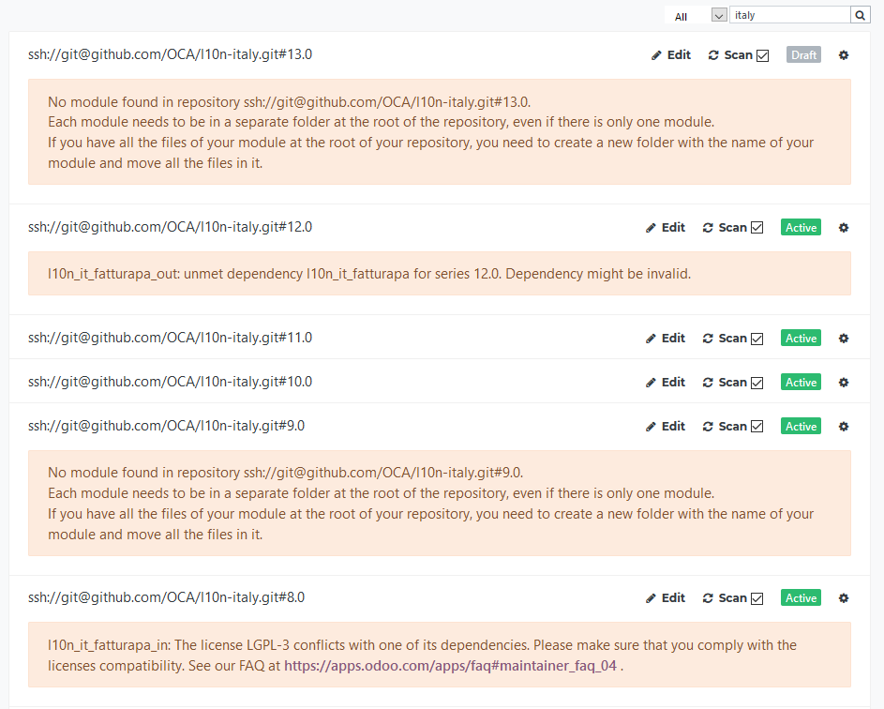The image size is (884, 709).
Task: Click the search magnifier icon button
Action: tap(859, 15)
